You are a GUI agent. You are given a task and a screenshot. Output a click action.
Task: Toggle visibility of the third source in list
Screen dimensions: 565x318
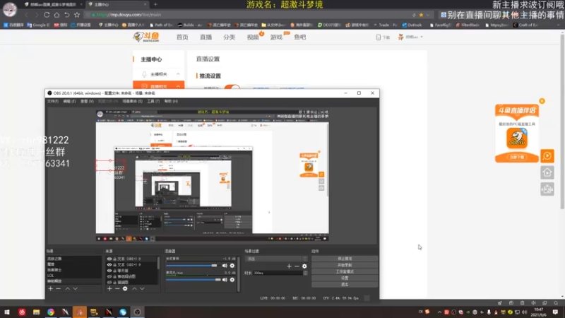tap(109, 271)
